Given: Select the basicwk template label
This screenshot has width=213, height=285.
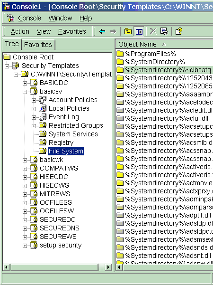Looking at the screenshot, I should (x=52, y=160).
